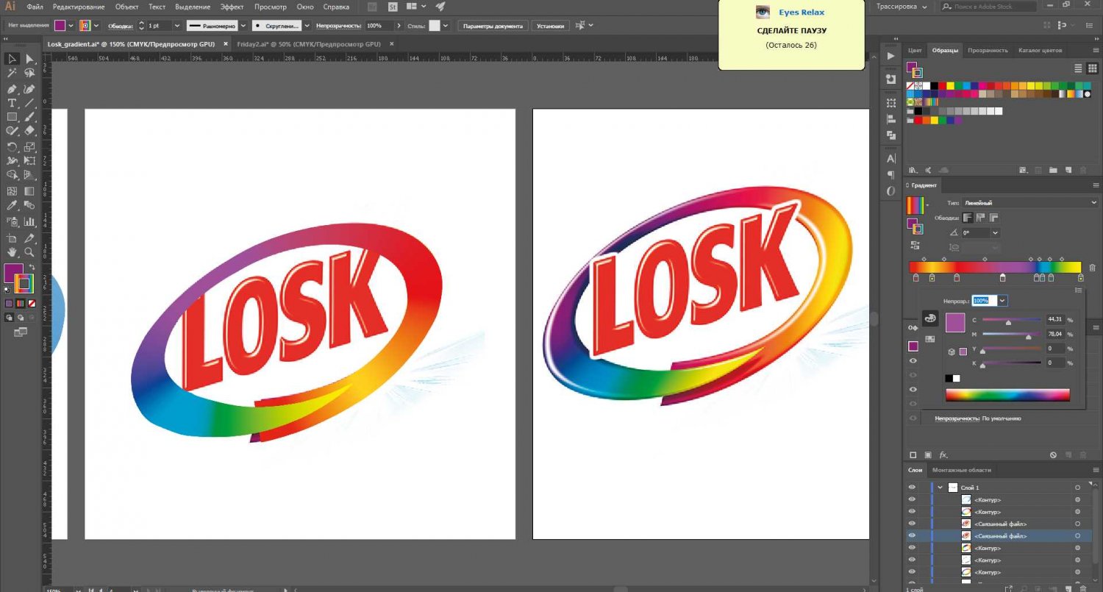Open the gradient angle dropdown

pyautogui.click(x=996, y=232)
